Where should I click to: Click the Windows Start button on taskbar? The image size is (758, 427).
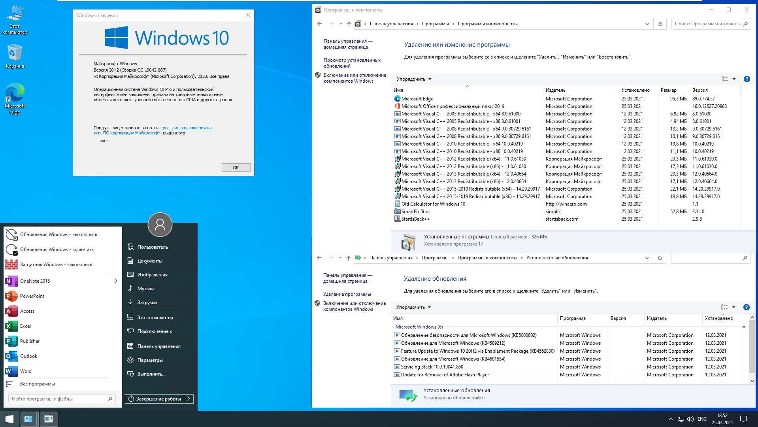[9, 419]
